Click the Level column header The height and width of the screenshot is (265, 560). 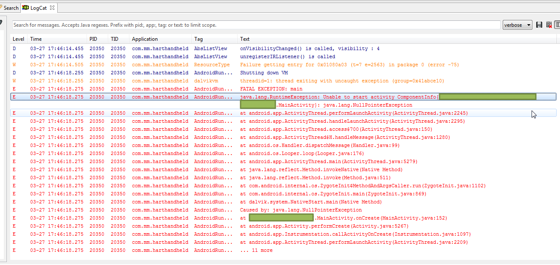[x=19, y=39]
